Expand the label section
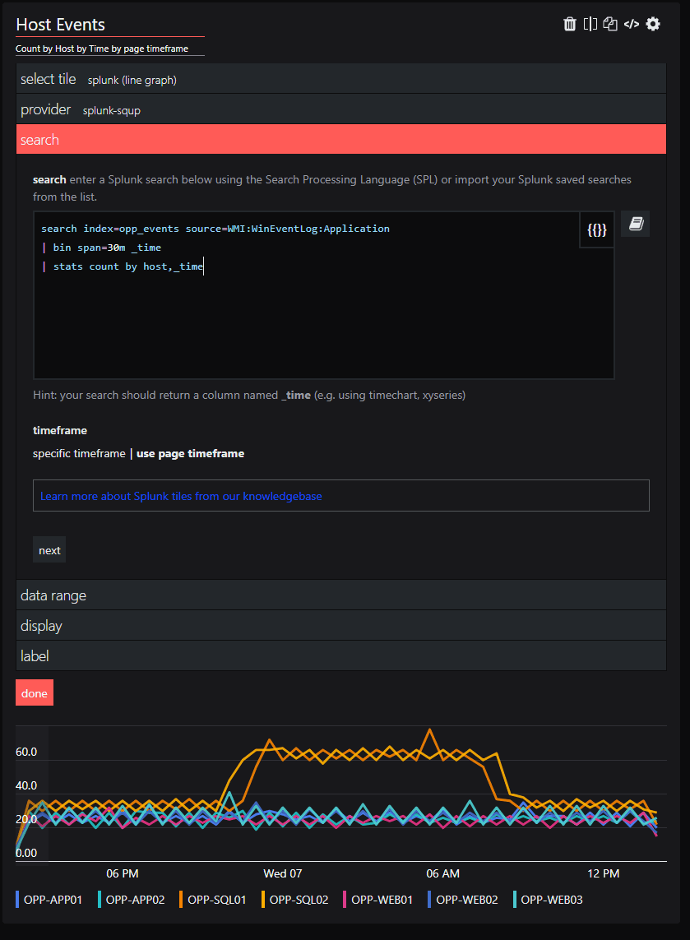690x940 pixels. 35,655
